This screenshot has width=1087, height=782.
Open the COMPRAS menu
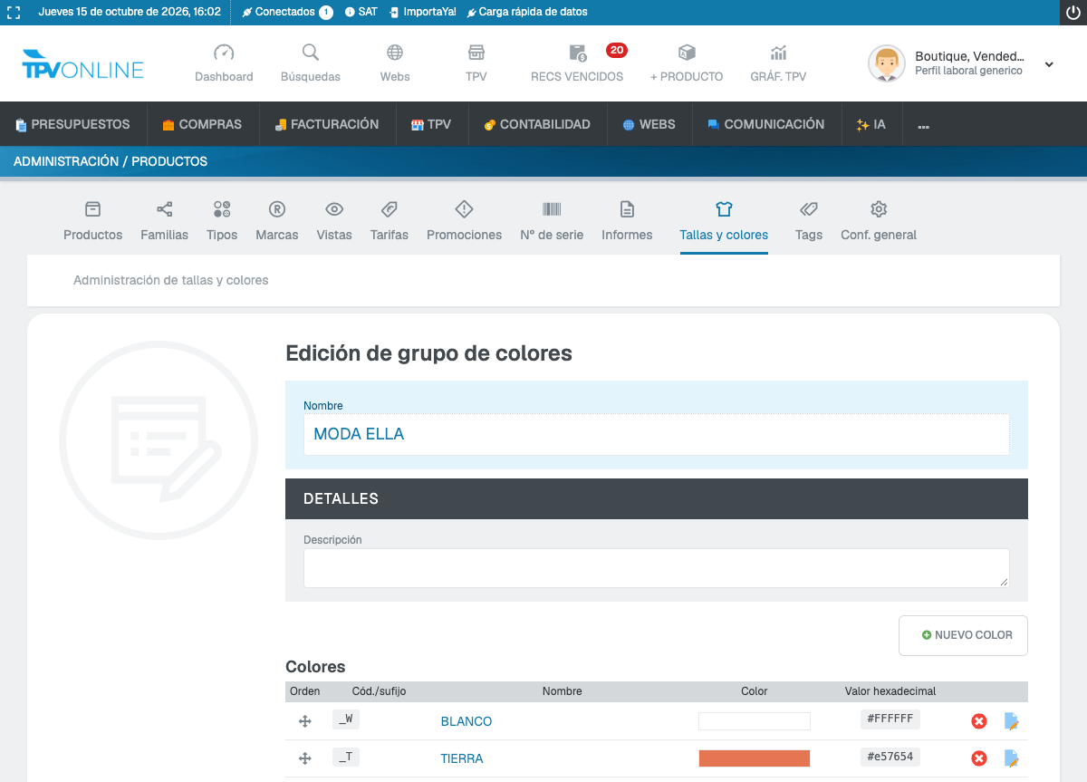click(202, 124)
